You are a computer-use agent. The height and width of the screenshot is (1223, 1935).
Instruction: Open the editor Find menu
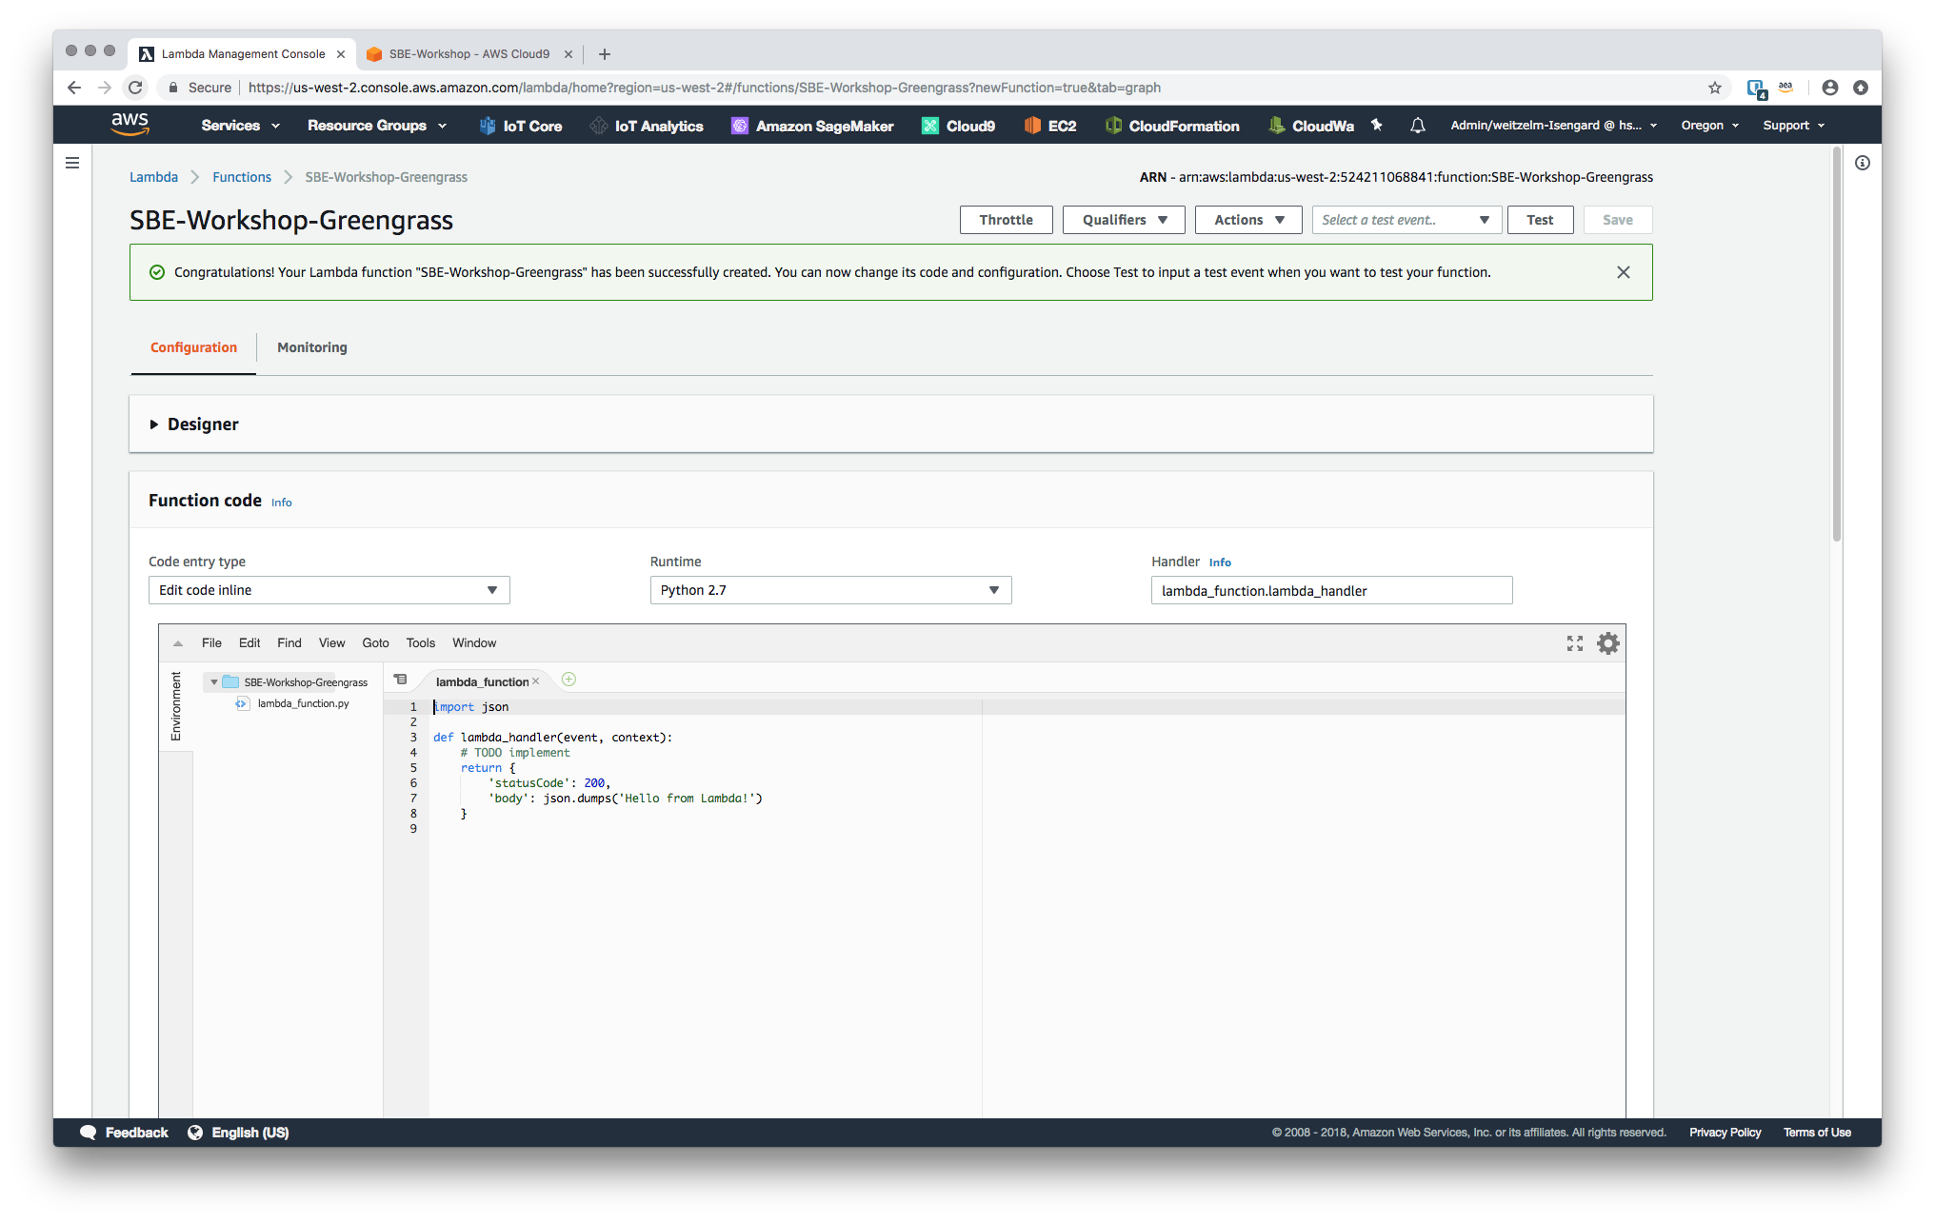point(289,643)
